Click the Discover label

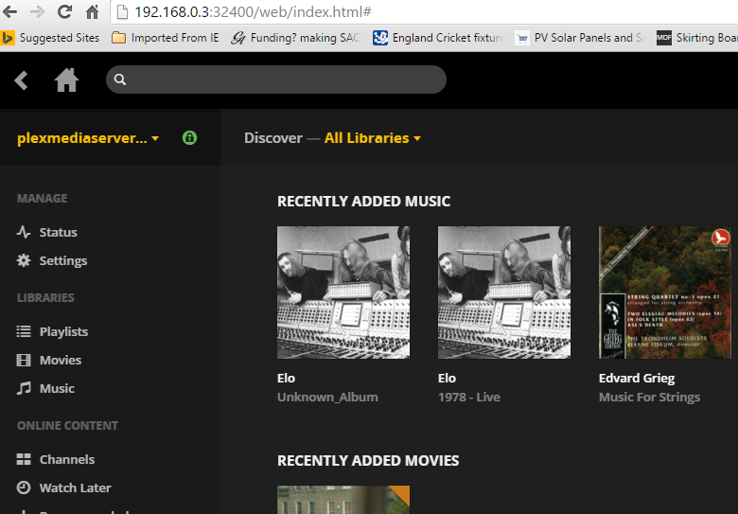tap(273, 138)
